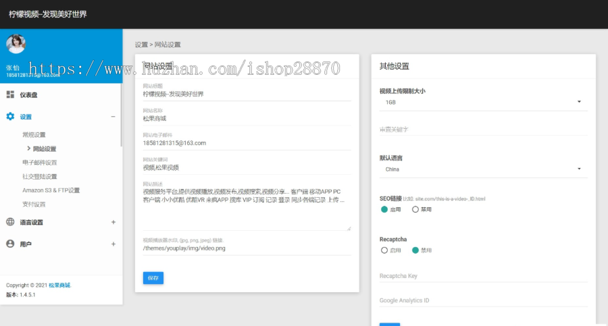Select 启用 radio for SEO链接

384,209
